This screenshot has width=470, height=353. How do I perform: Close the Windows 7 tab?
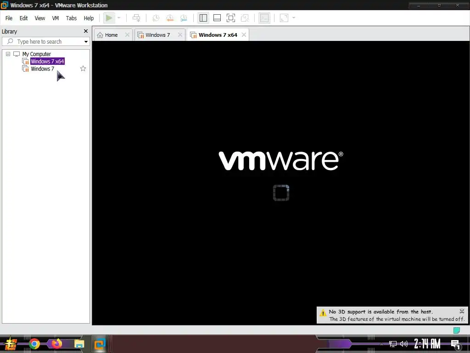pos(180,35)
